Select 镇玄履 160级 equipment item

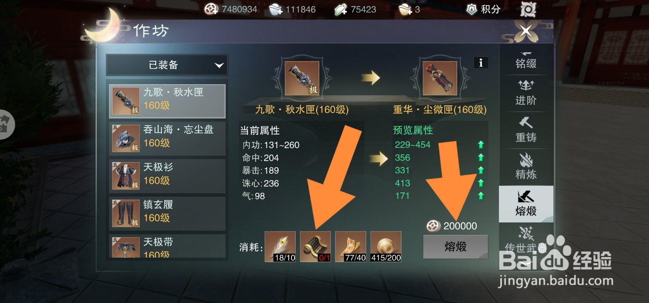point(167,213)
